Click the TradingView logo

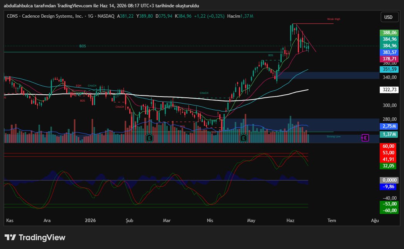[x=35, y=237]
